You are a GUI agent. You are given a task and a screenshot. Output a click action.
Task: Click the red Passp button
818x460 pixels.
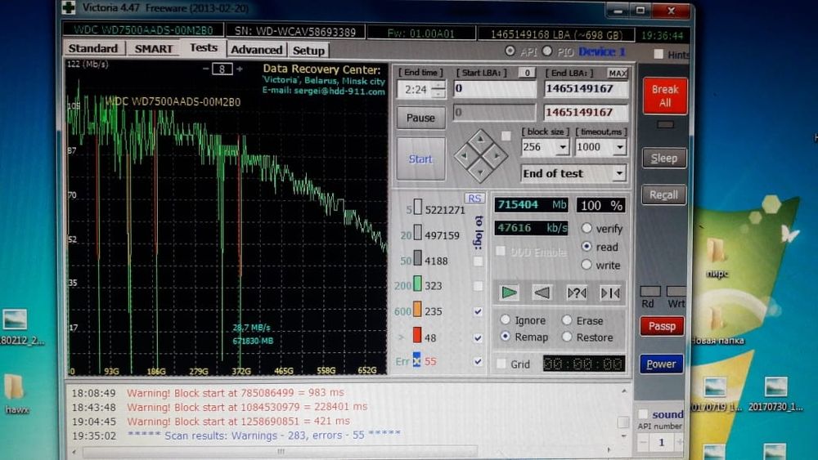[x=662, y=326]
